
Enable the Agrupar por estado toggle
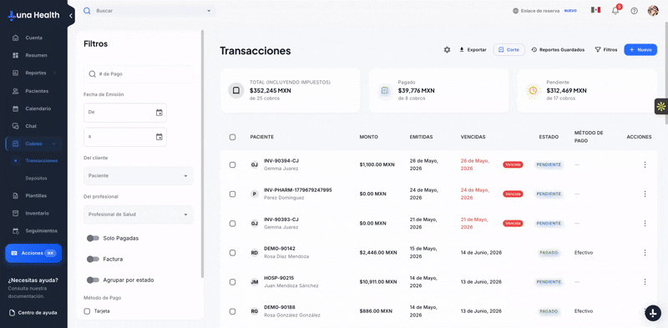[93, 280]
